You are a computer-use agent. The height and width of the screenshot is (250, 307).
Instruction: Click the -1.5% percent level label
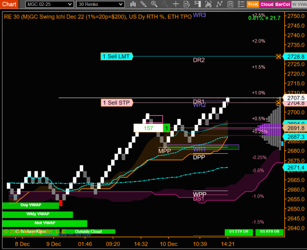[258, 222]
